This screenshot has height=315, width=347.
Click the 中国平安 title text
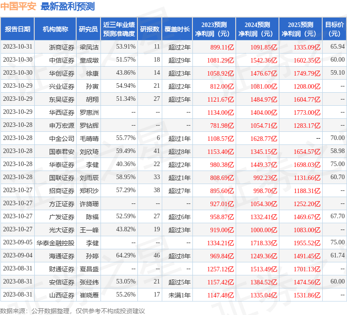pos(18,6)
